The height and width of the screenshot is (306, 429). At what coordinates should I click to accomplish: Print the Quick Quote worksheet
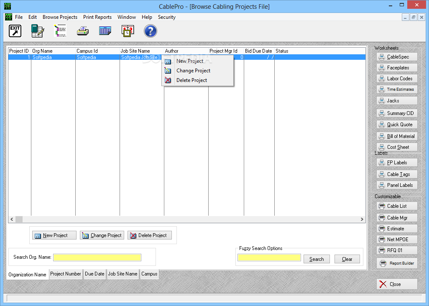coord(397,125)
